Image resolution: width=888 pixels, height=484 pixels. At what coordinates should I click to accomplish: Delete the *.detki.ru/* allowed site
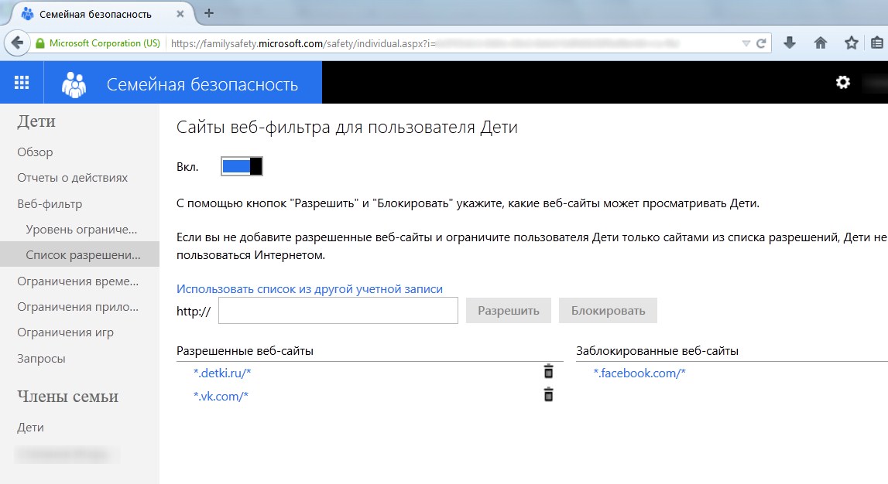[548, 371]
